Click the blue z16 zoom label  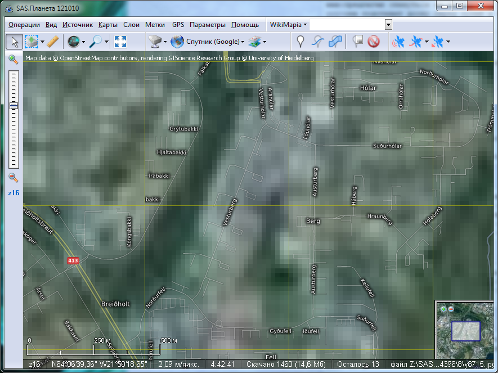click(x=14, y=193)
